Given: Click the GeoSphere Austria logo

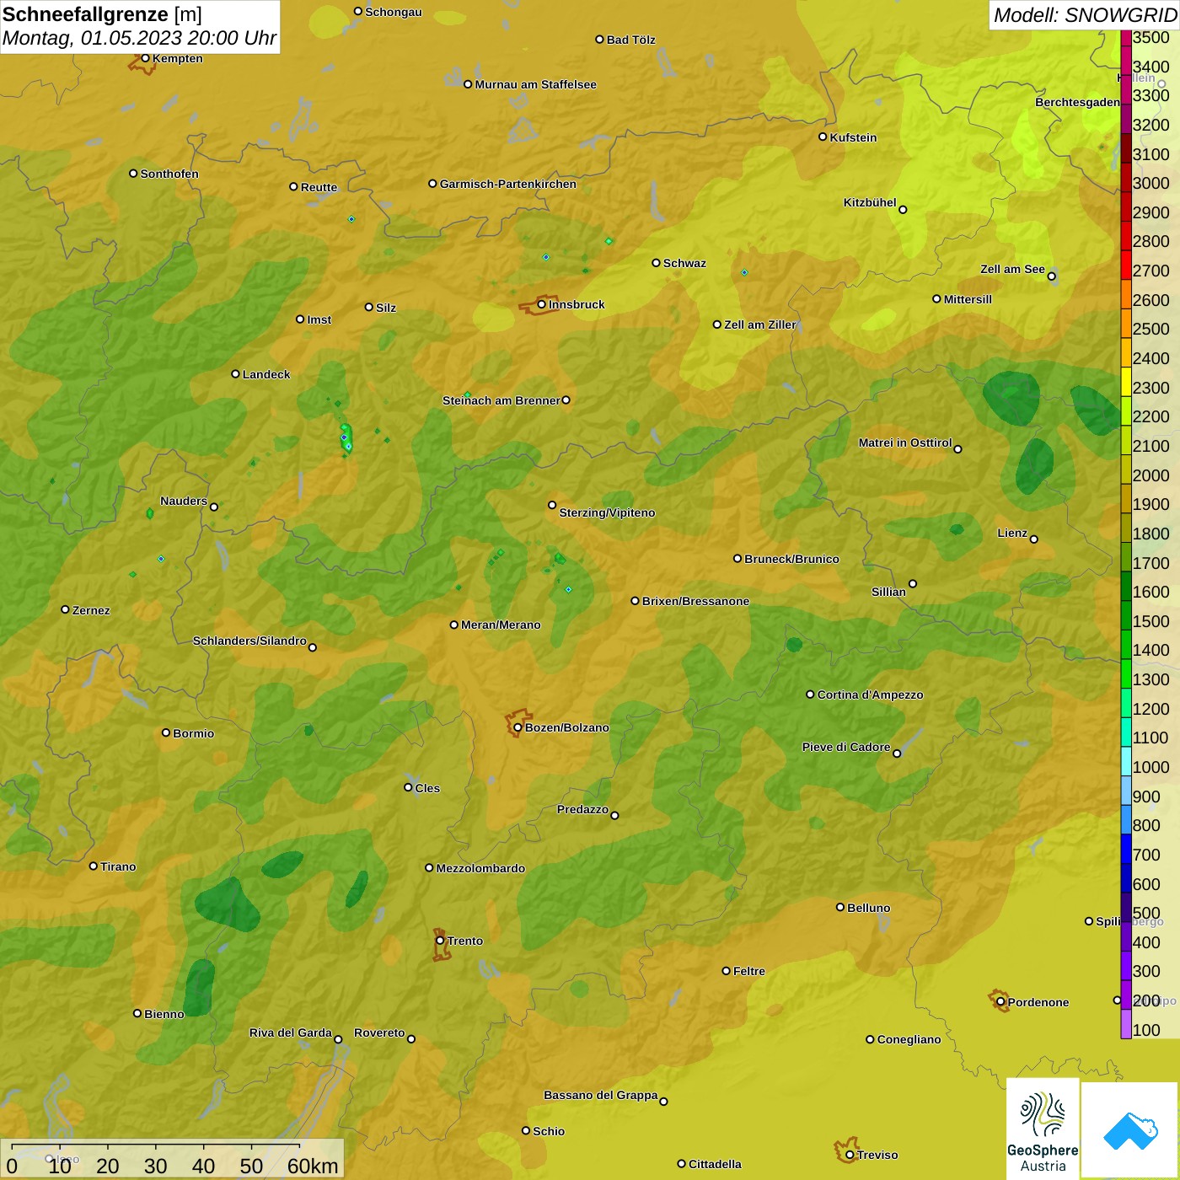Looking at the screenshot, I should [x=1043, y=1129].
